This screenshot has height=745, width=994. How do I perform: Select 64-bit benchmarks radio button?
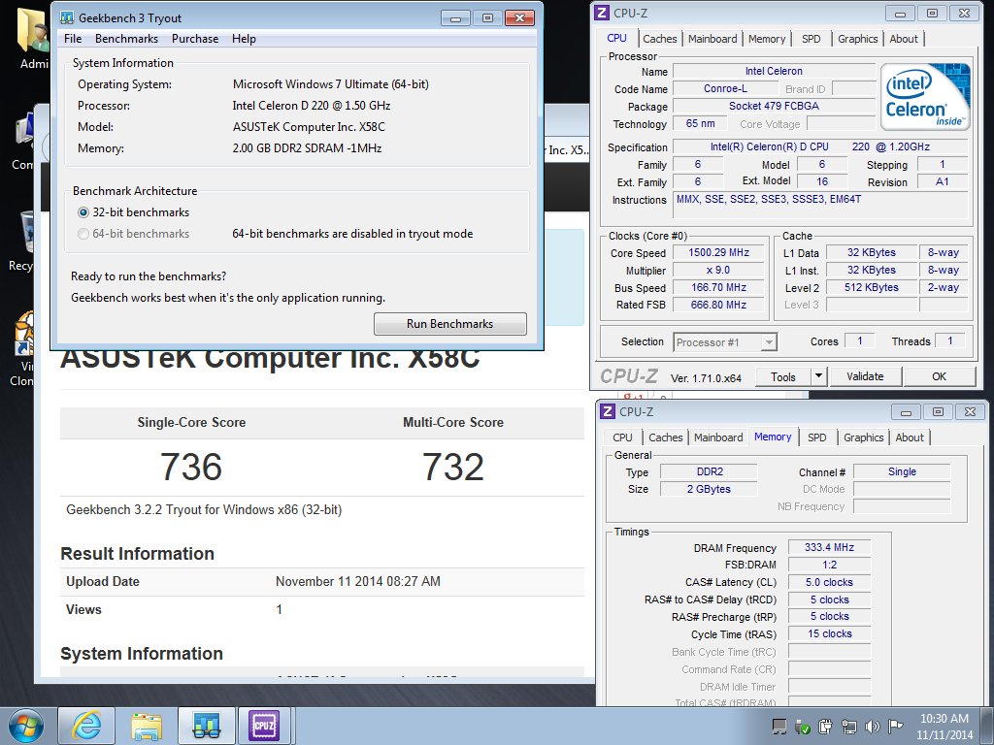tap(83, 235)
